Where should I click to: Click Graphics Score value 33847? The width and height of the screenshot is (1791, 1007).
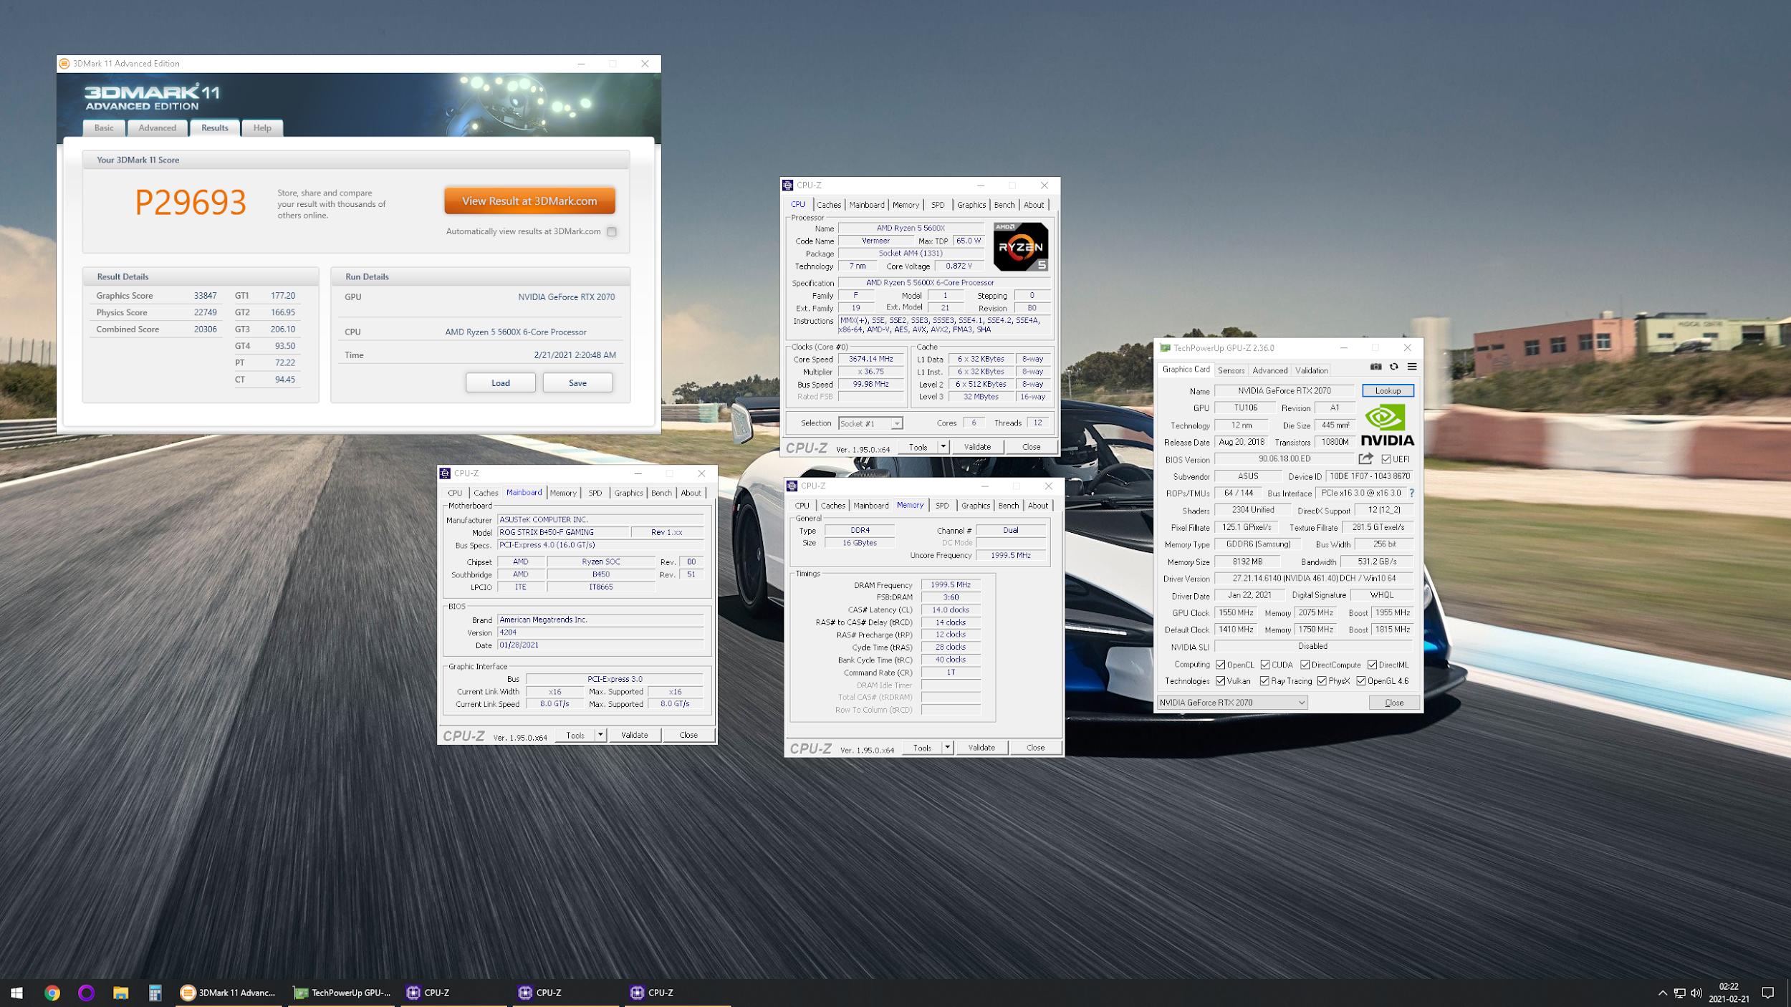(x=205, y=296)
